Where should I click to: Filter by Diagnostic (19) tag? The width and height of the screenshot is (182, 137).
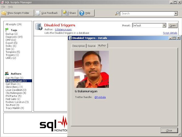(14, 37)
